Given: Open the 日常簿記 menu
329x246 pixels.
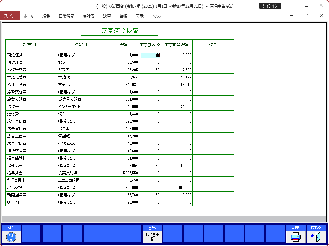Looking at the screenshot, I should pyautogui.click(x=67, y=16).
